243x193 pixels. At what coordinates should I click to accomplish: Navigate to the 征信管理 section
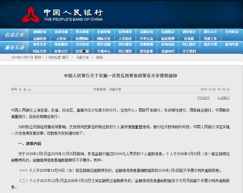tap(168, 38)
